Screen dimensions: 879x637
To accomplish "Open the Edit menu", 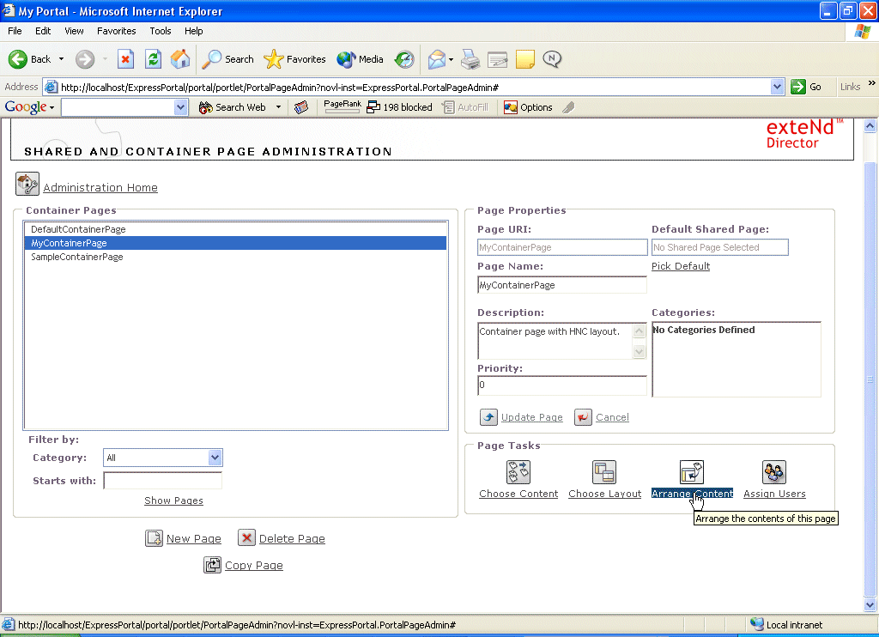I will point(43,31).
